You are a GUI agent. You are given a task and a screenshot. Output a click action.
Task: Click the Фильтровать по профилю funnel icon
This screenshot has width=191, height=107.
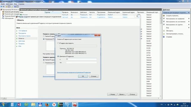tap(164, 19)
